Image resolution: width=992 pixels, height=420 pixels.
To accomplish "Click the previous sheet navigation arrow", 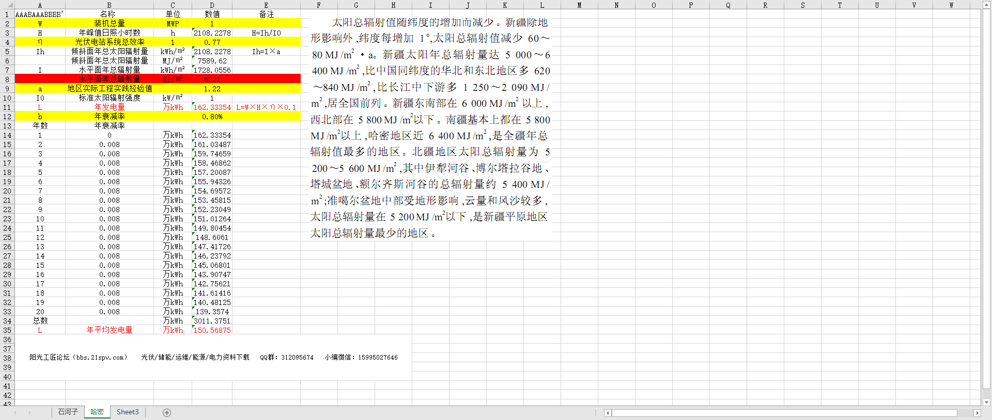I will [x=16, y=412].
